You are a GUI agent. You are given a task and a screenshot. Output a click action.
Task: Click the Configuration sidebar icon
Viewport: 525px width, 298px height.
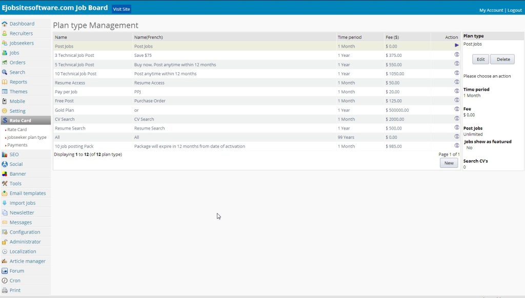click(x=4, y=232)
